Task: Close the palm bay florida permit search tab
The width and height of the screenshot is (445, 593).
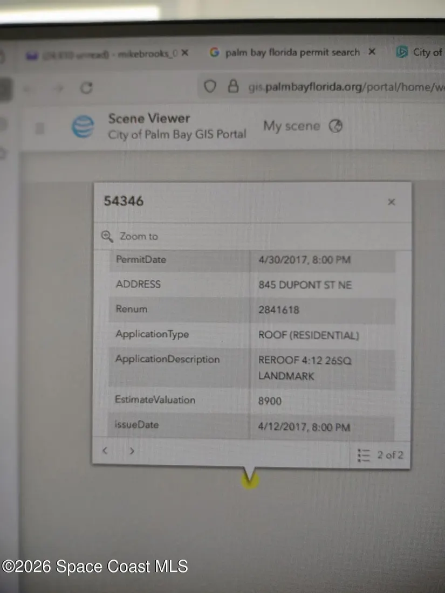Action: coord(372,52)
